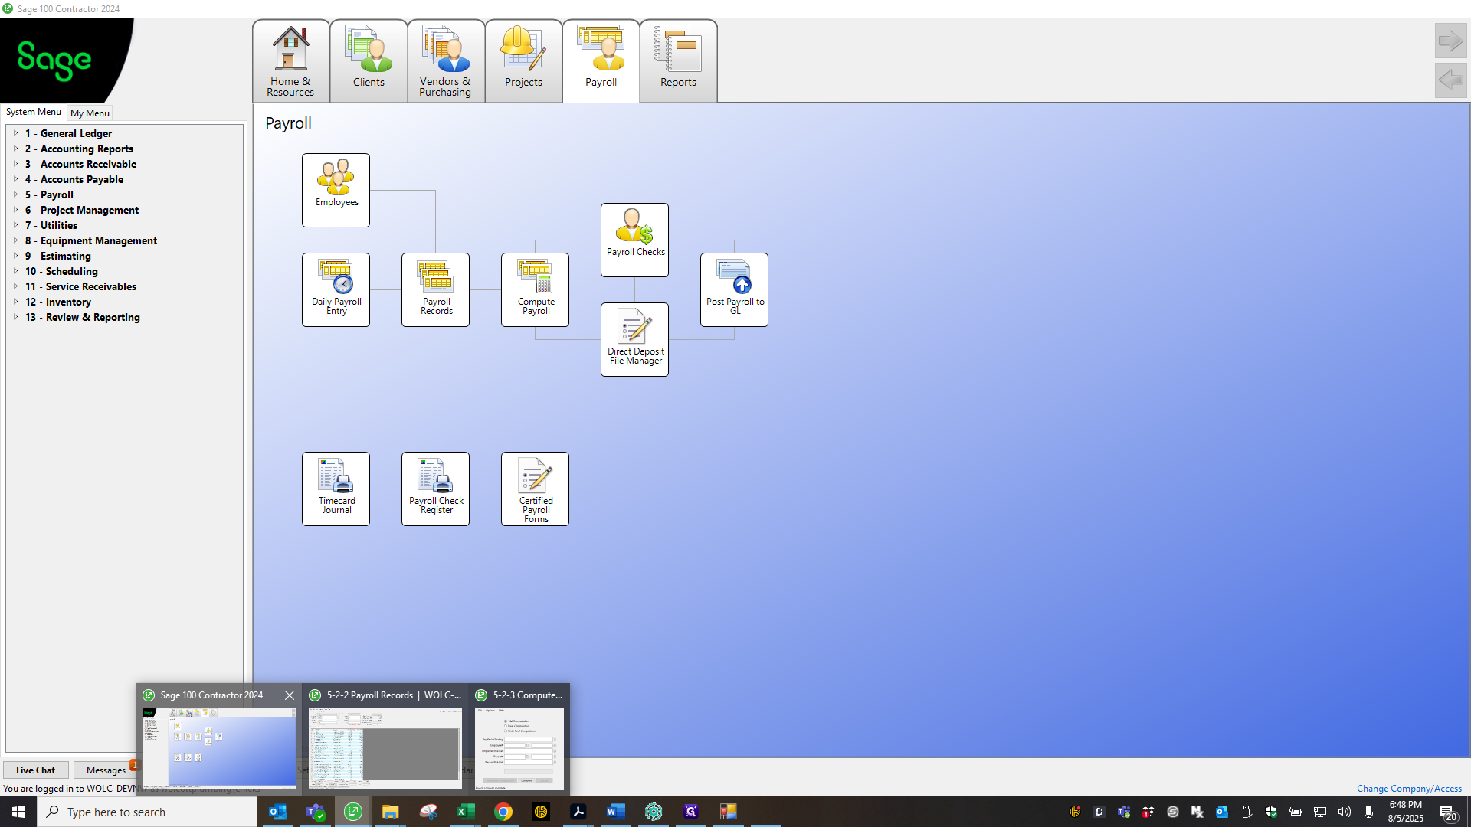Expand 4 - Accounts Payable

tap(15, 179)
